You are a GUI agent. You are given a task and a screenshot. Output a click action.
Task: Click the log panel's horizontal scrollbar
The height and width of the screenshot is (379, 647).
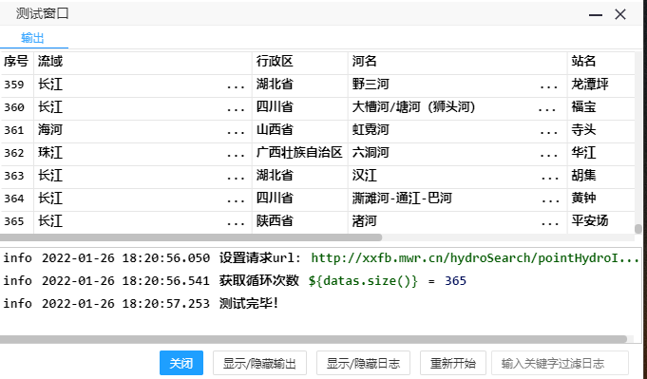click(x=314, y=339)
